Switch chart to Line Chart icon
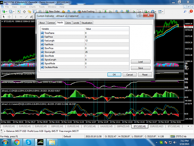The height and width of the screenshot is (146, 194). tap(111, 12)
